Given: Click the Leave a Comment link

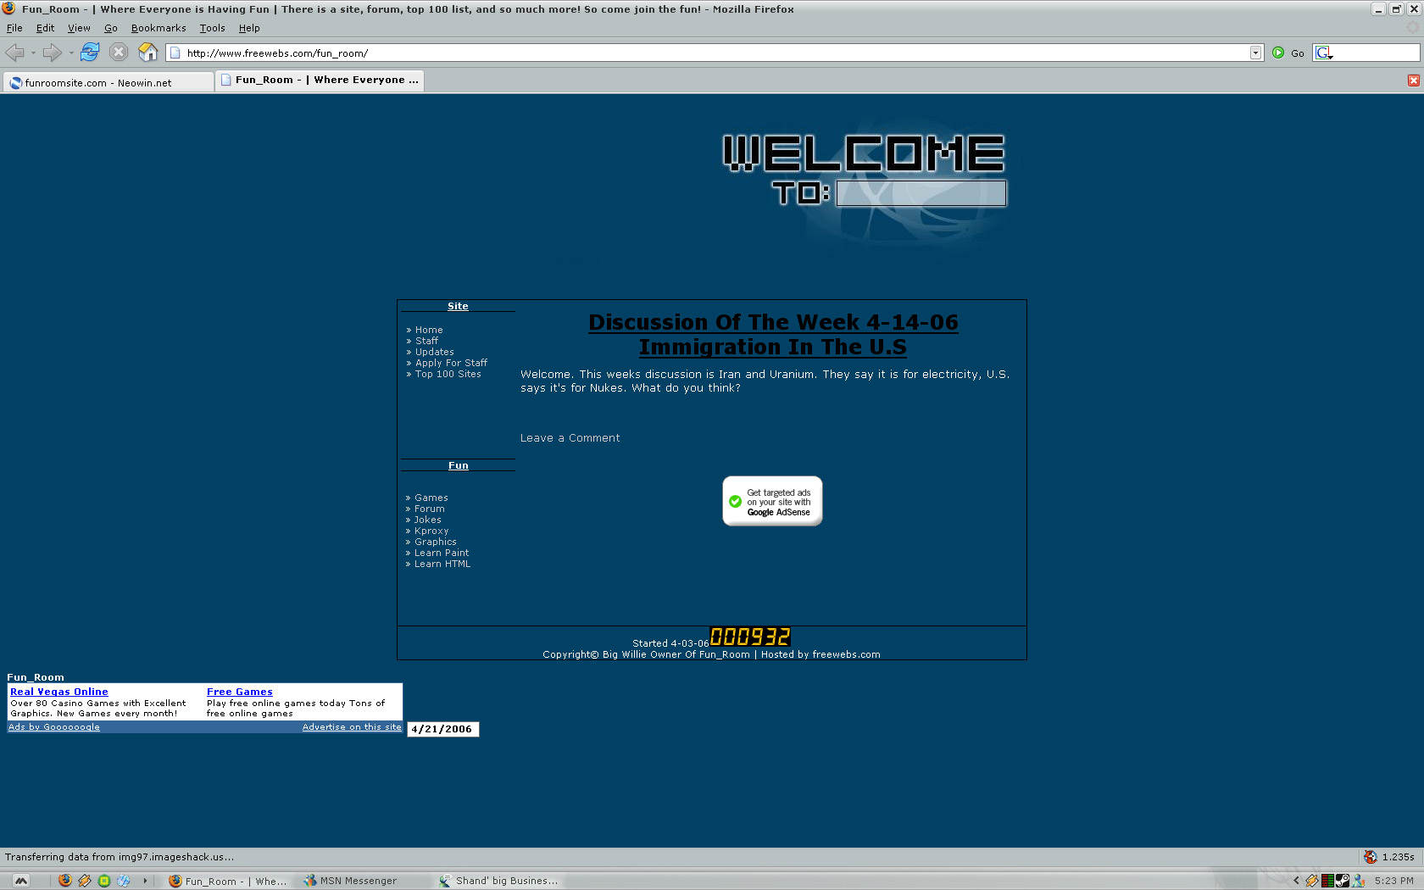Looking at the screenshot, I should click(x=570, y=437).
